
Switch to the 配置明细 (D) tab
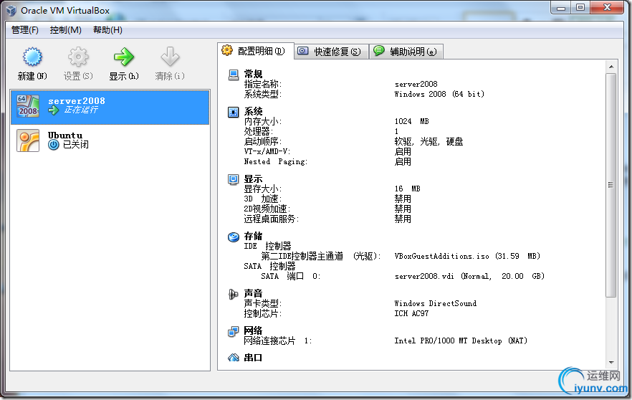tap(256, 51)
